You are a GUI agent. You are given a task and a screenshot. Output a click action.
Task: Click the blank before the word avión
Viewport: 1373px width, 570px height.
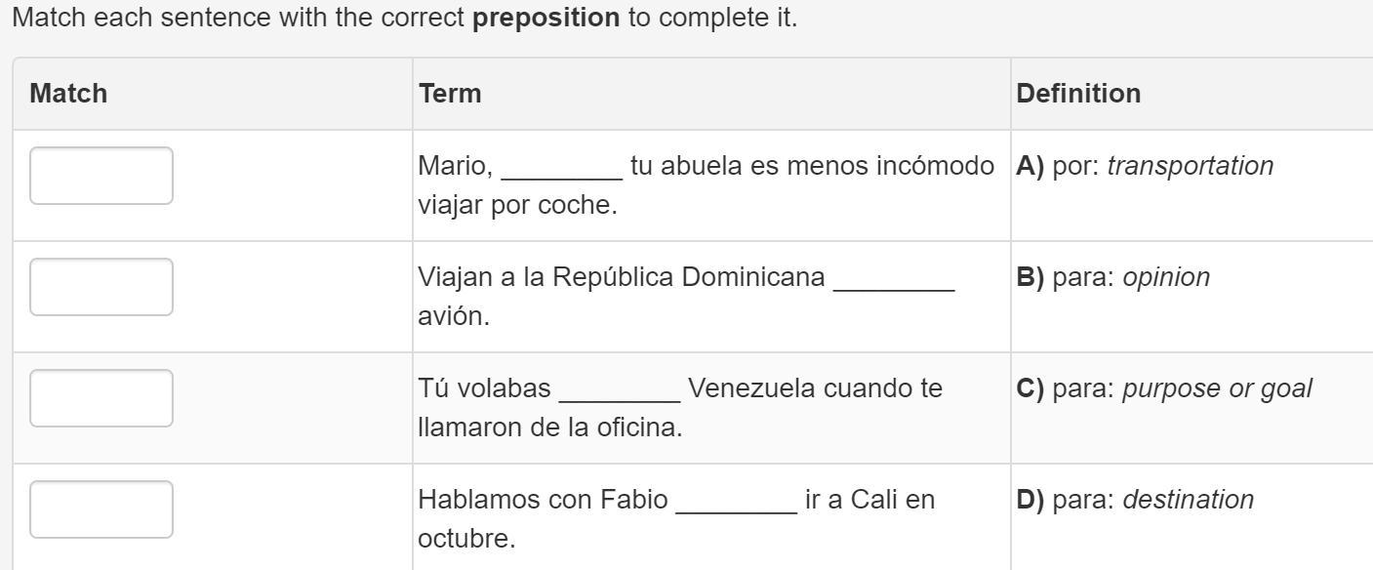tap(894, 280)
